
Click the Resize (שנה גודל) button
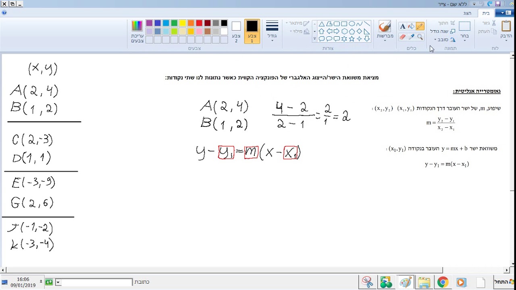[443, 31]
